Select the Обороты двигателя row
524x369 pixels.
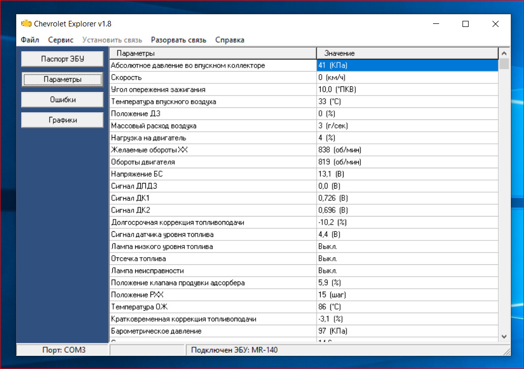(x=304, y=162)
